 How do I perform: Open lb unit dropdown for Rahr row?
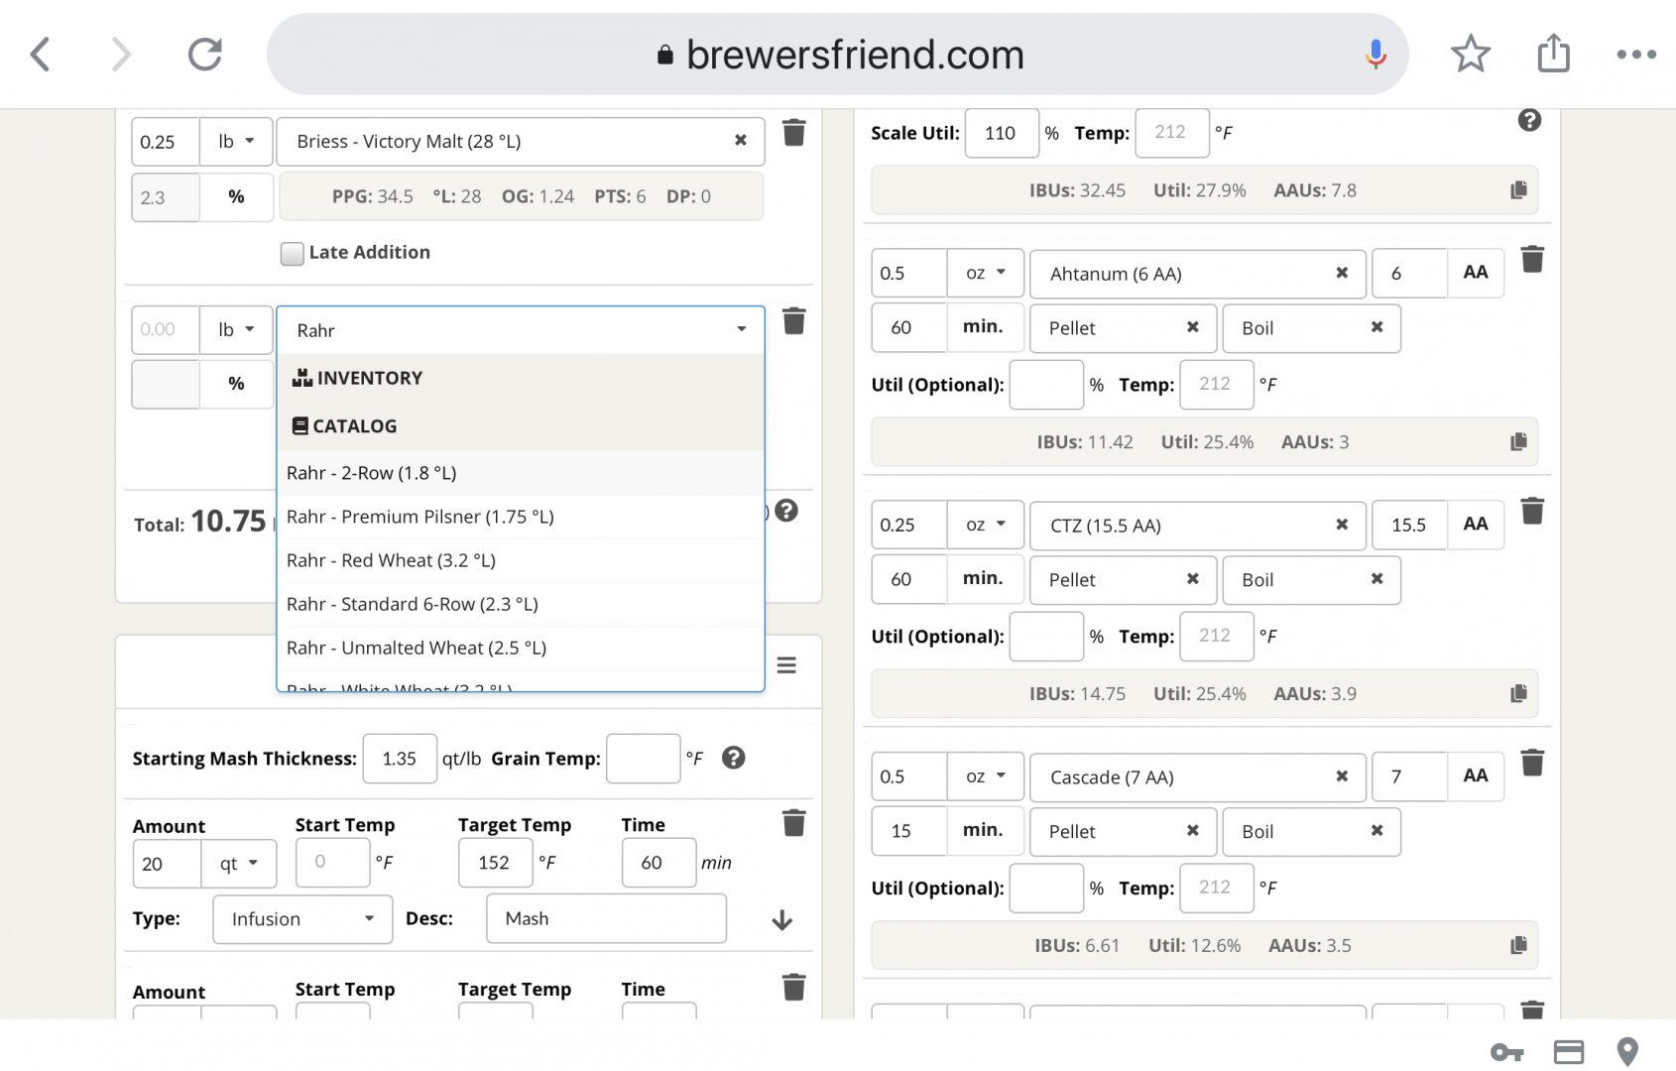click(236, 329)
